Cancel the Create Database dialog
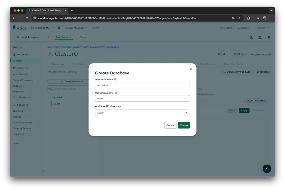 pyautogui.click(x=170, y=125)
